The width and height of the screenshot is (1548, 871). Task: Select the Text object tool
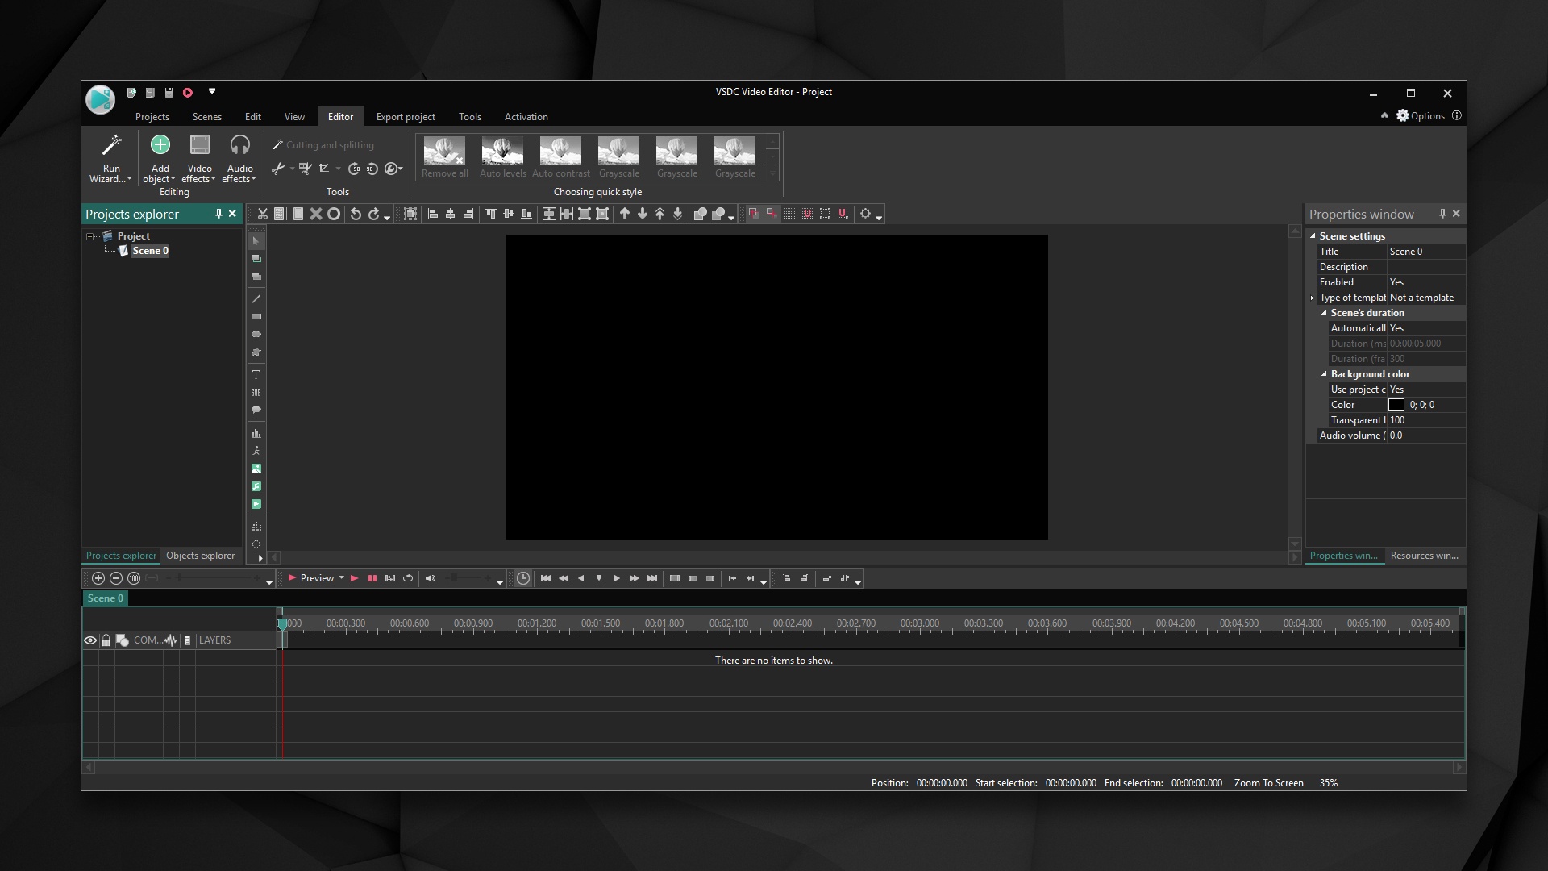click(256, 375)
